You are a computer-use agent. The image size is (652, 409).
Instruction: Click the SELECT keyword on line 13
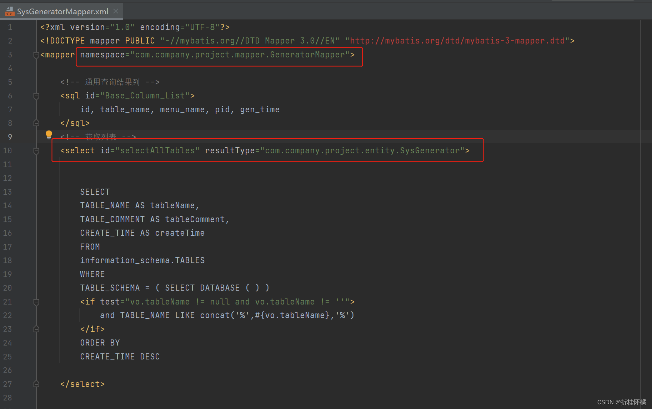click(95, 192)
